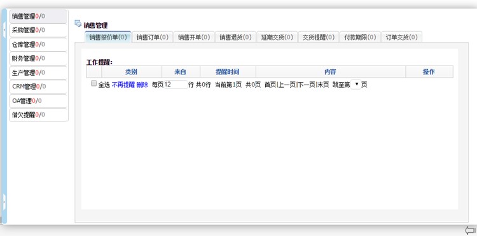Go to 首页 first page
This screenshot has width=477, height=236.
click(x=270, y=85)
